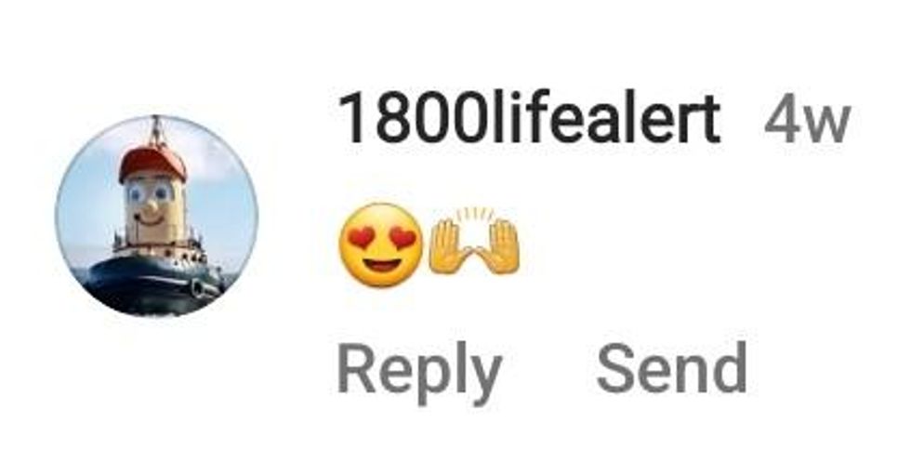Click the bold 1800lifealert name text
This screenshot has height=476, width=911.
pyautogui.click(x=529, y=120)
